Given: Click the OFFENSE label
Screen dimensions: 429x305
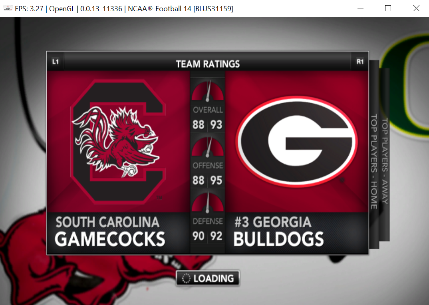Looking at the screenshot, I should [208, 166].
